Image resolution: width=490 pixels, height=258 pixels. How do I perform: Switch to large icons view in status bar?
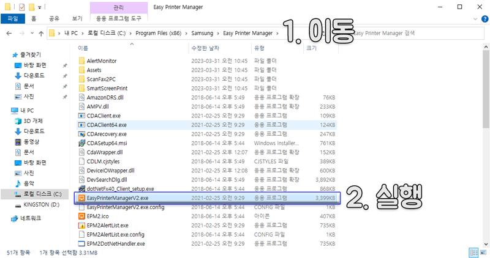point(484,252)
